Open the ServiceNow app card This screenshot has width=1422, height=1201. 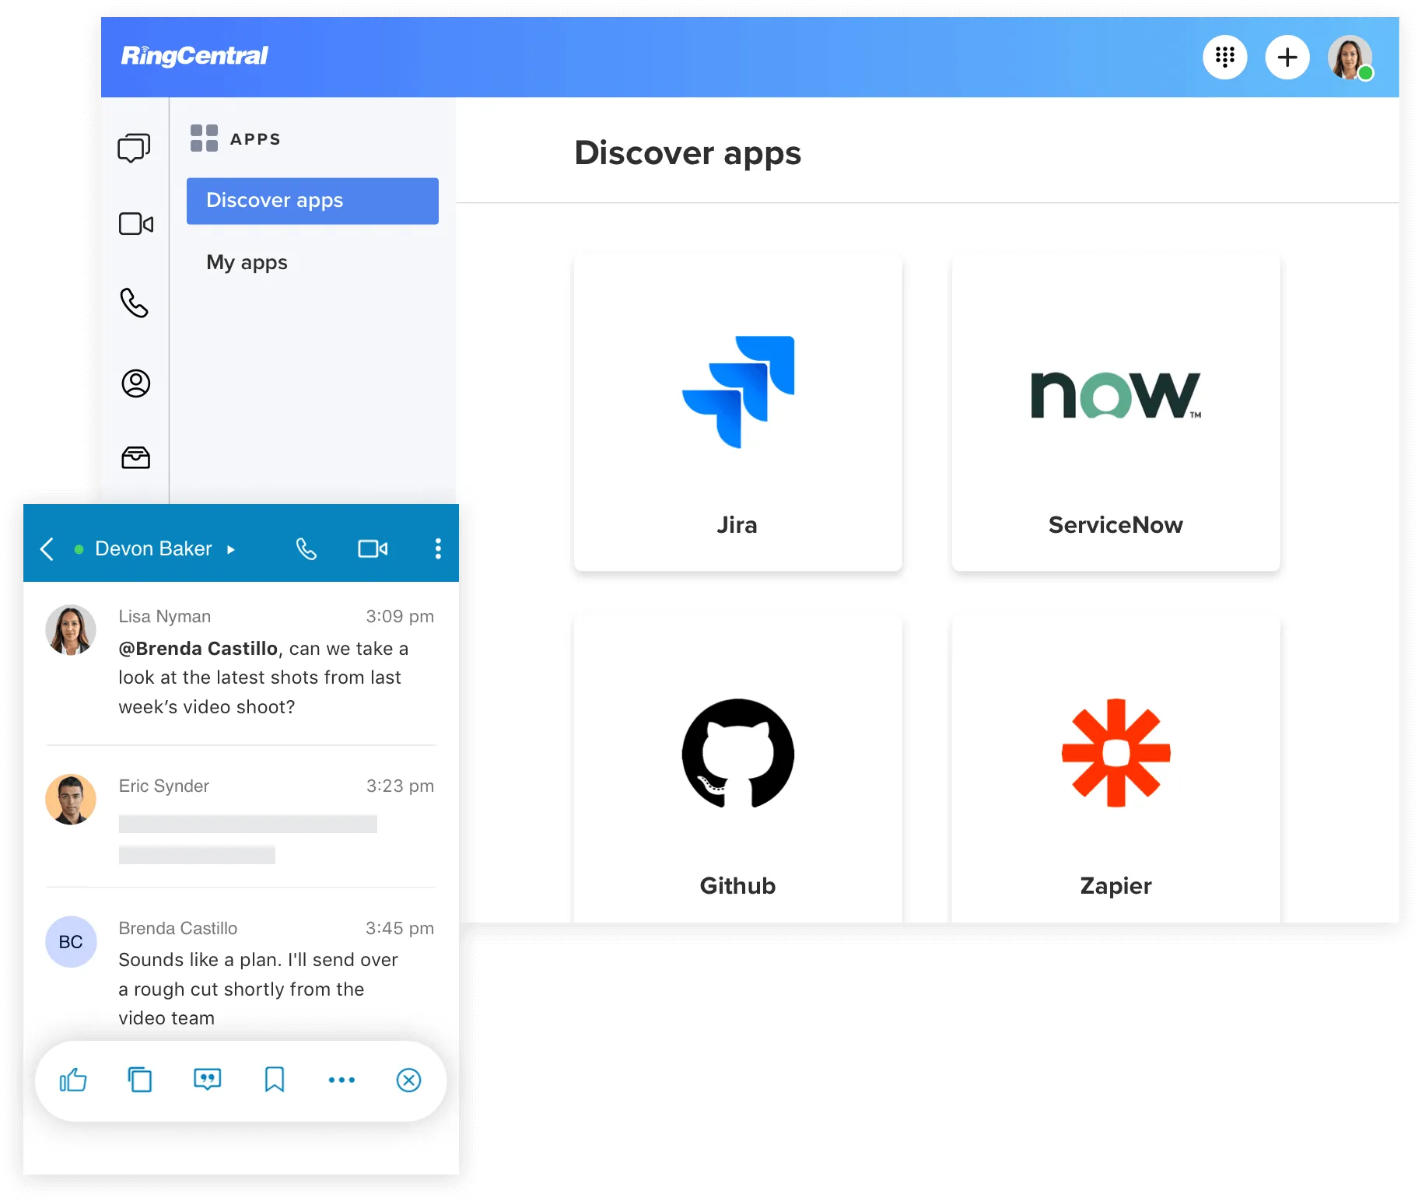click(x=1116, y=412)
